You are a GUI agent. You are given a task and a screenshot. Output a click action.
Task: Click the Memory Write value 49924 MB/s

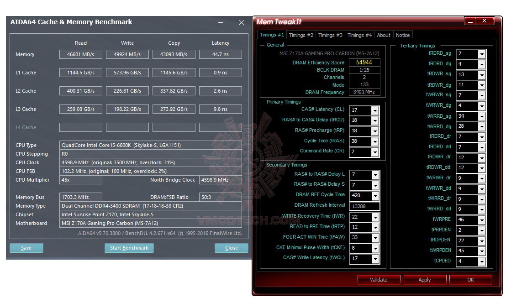click(127, 54)
